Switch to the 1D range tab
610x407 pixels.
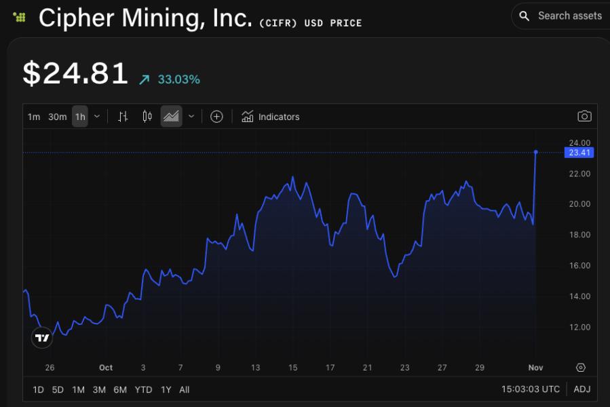click(x=37, y=389)
